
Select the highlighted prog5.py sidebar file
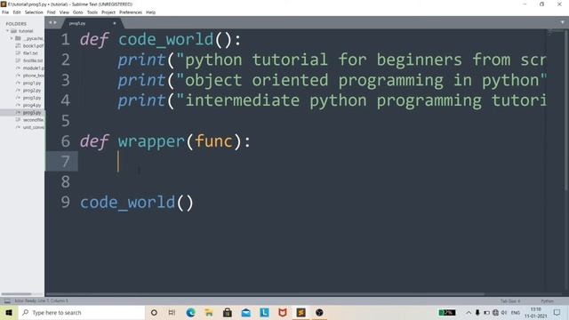point(32,113)
